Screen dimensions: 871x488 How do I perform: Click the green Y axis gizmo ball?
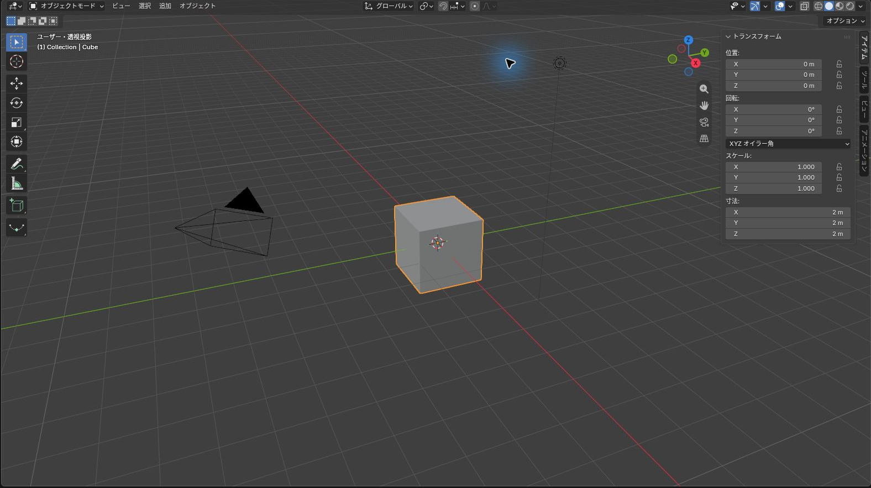coord(705,53)
